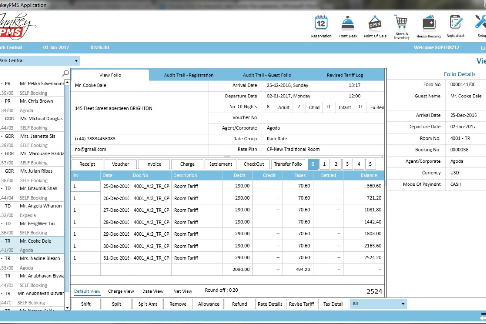This screenshot has height=324, width=486.
Task: Click the Inv cell of 25-Dec-2016 row
Action: [x=86, y=186]
